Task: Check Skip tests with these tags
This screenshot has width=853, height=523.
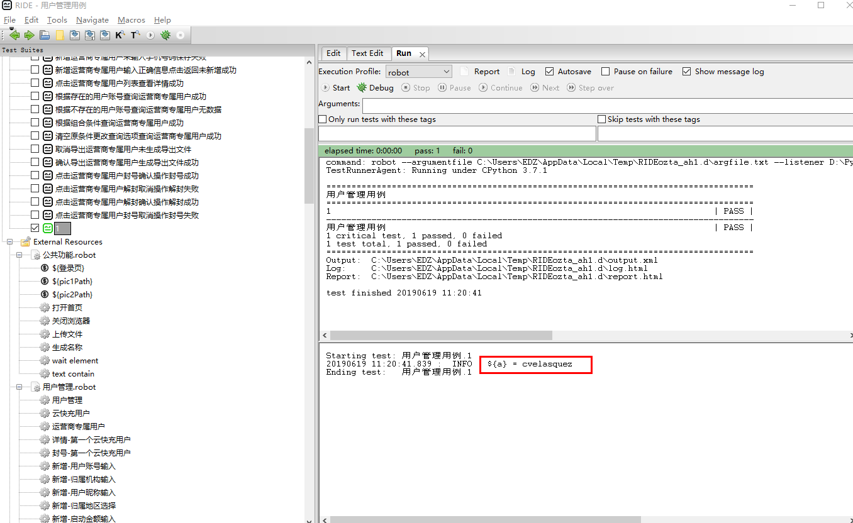Action: 602,119
